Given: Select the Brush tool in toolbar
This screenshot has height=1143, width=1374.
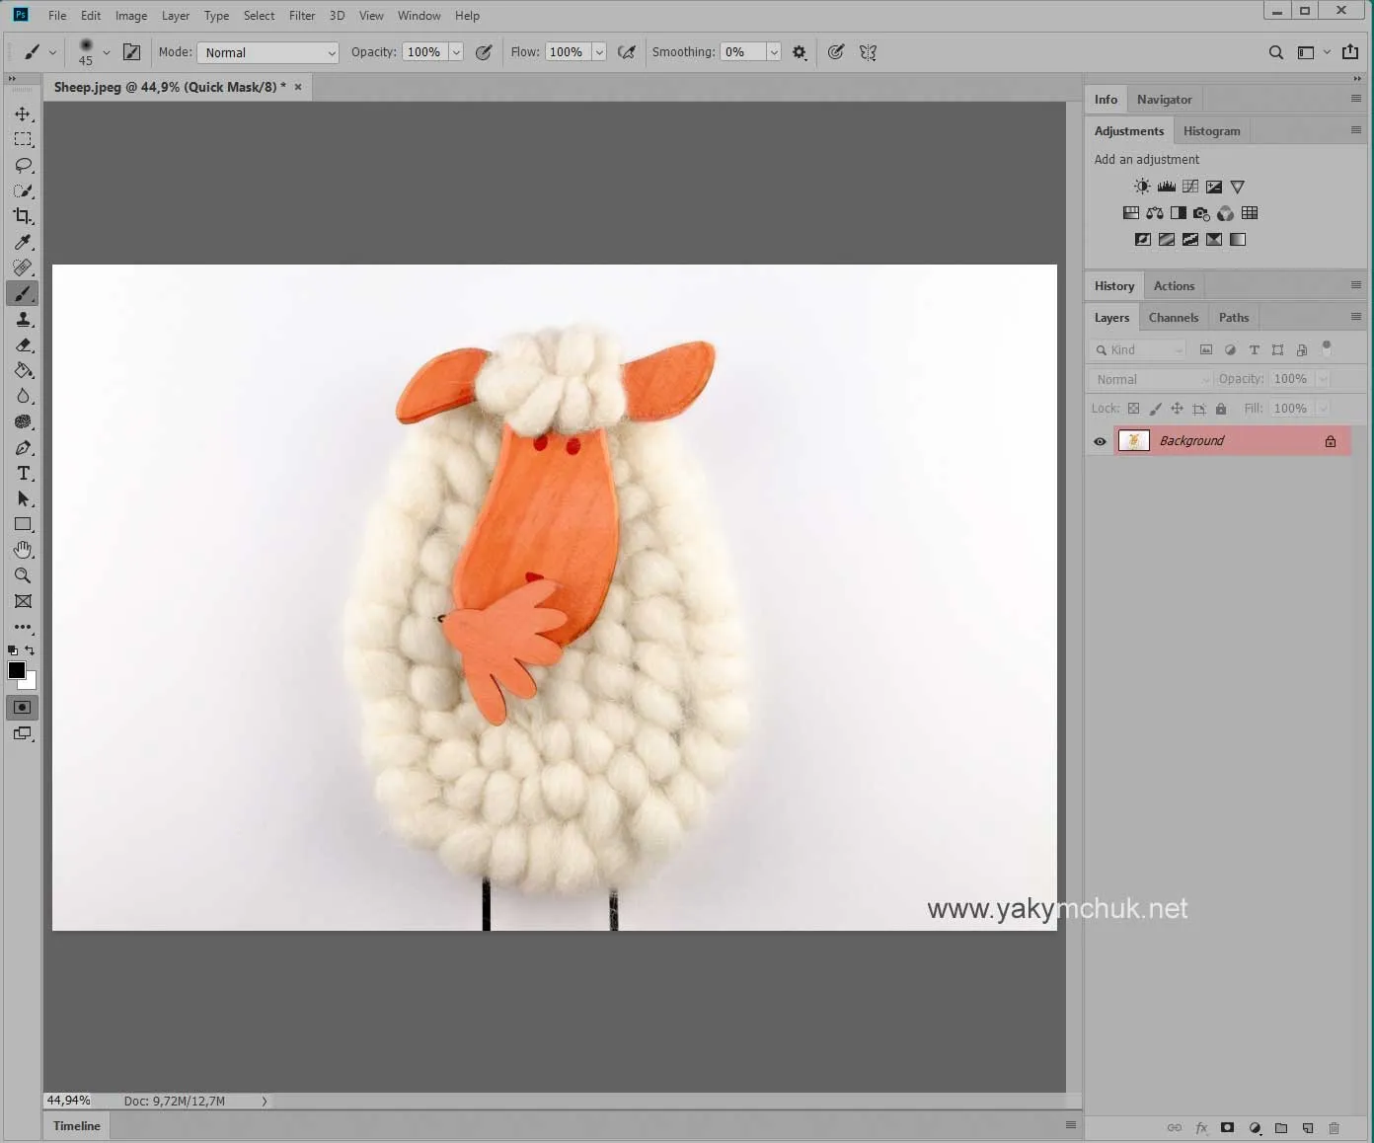Looking at the screenshot, I should (23, 293).
